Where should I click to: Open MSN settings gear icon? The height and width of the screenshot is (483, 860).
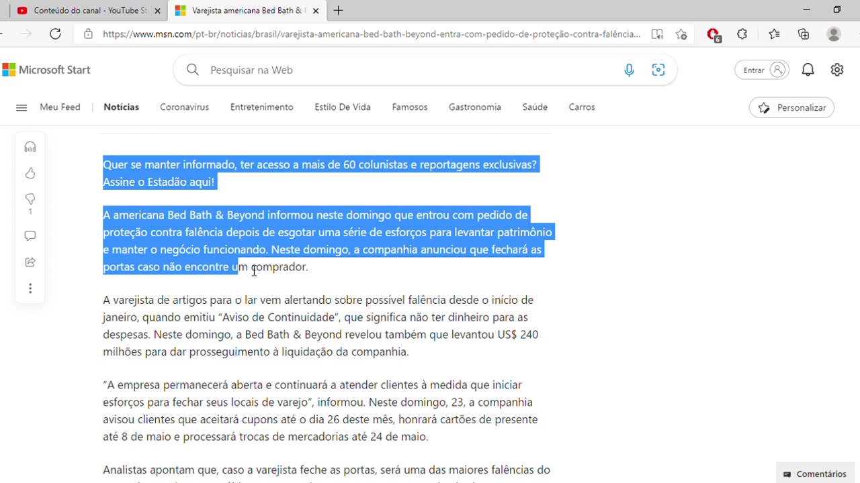click(837, 70)
